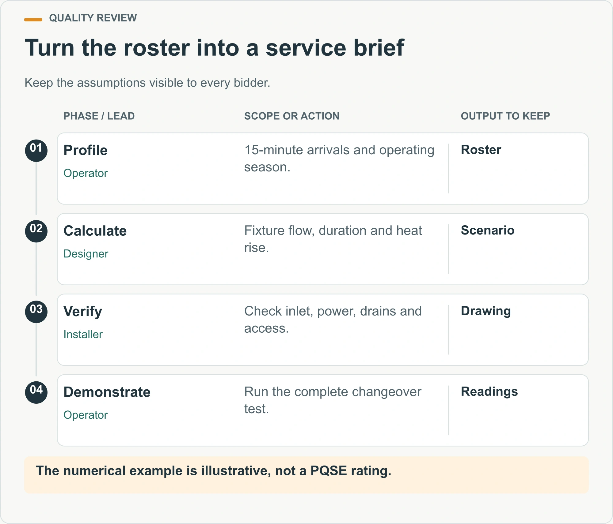Click 'Check inlet, power, drains and access' text
The width and height of the screenshot is (613, 524).
tap(333, 320)
